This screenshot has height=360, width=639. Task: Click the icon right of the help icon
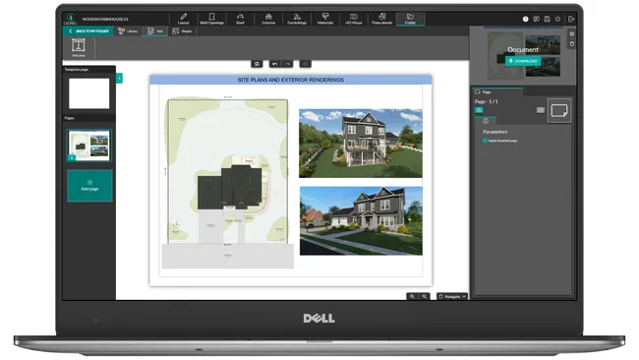537,19
